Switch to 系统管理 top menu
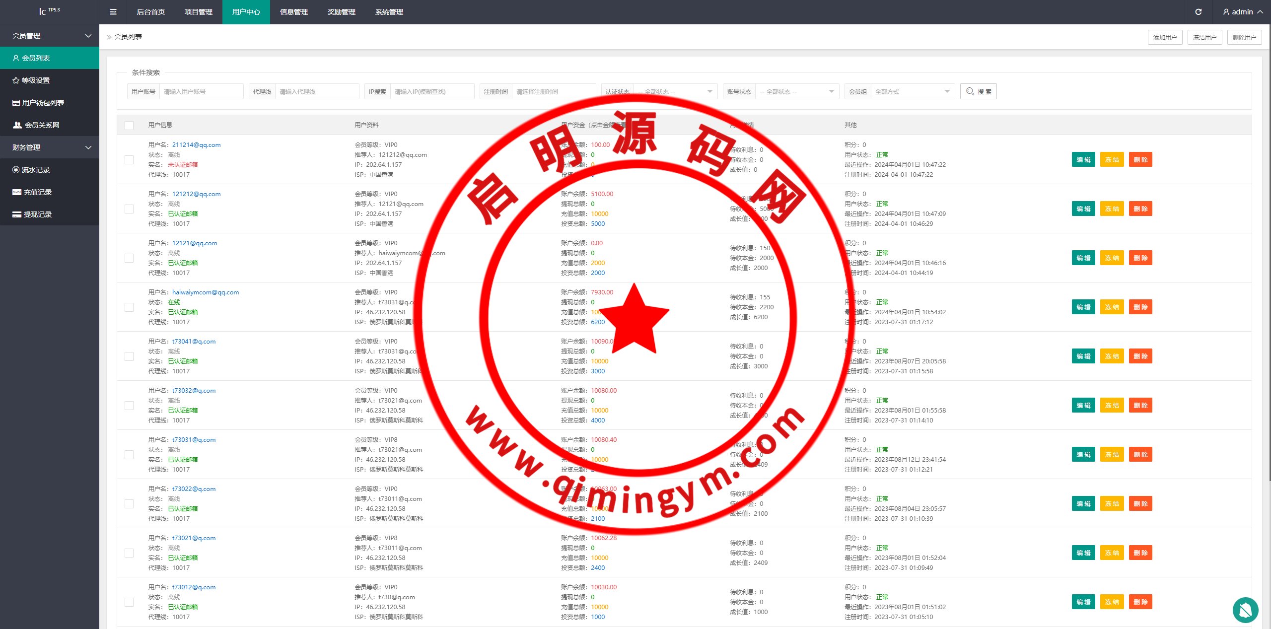Image resolution: width=1271 pixels, height=629 pixels. (x=389, y=12)
